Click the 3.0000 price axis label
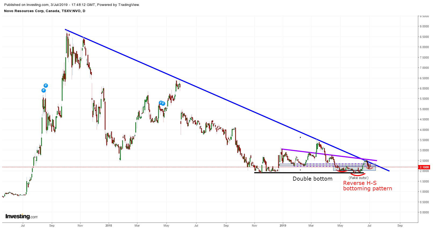 pyautogui.click(x=424, y=150)
